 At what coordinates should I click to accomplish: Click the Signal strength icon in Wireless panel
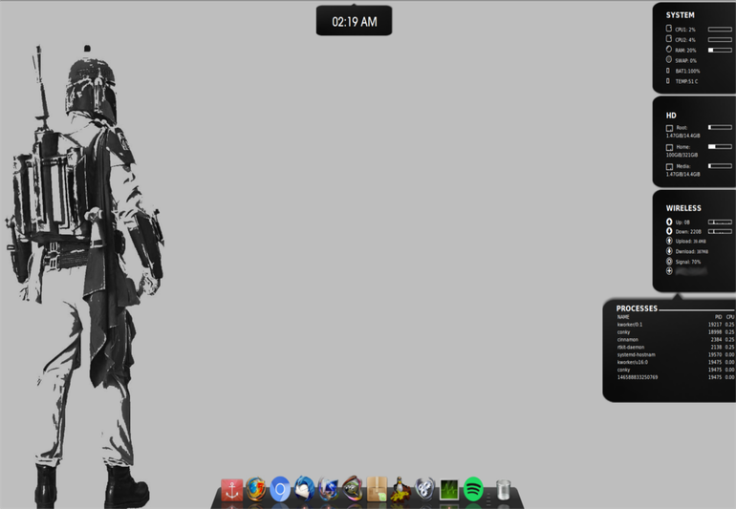coord(669,262)
